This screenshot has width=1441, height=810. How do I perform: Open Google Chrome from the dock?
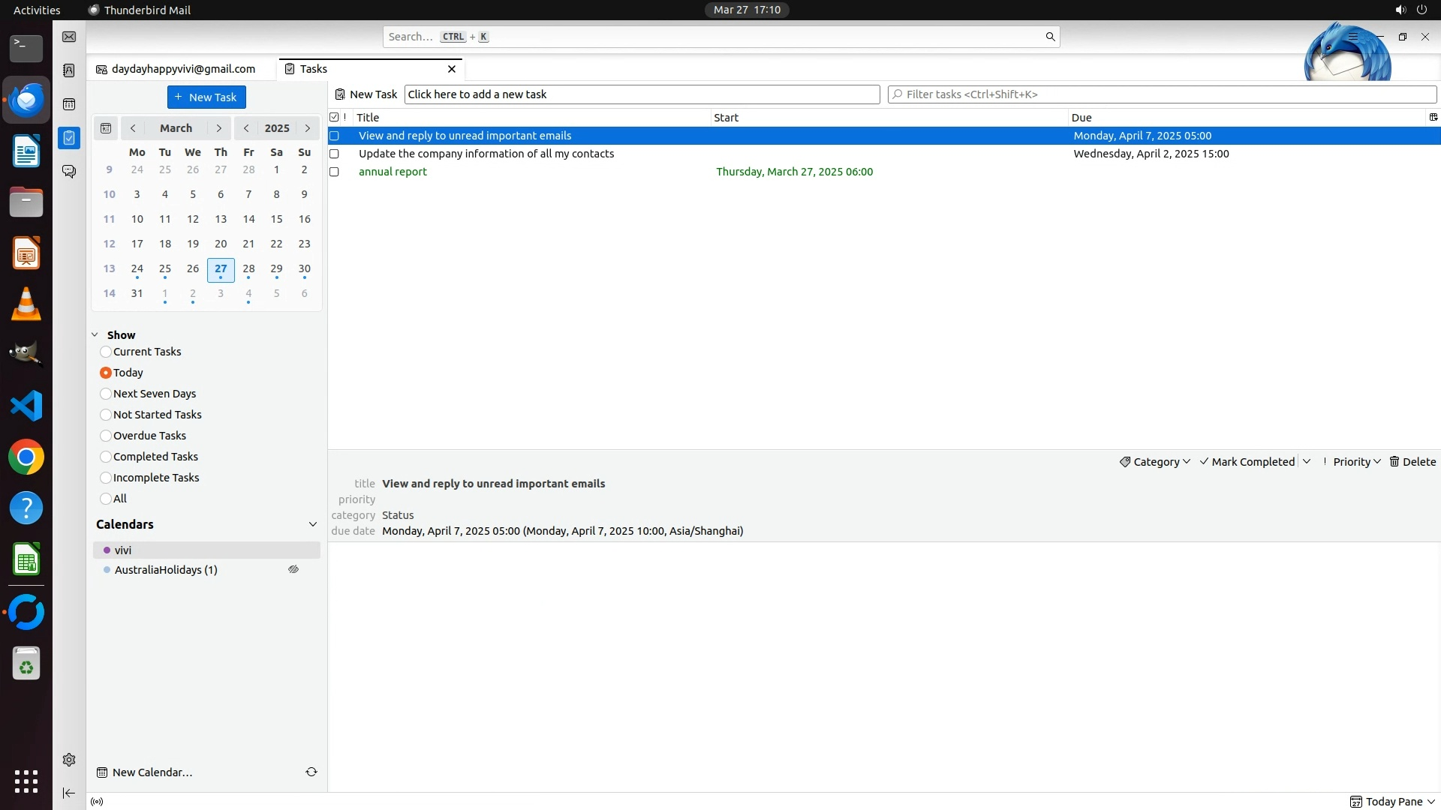26,457
